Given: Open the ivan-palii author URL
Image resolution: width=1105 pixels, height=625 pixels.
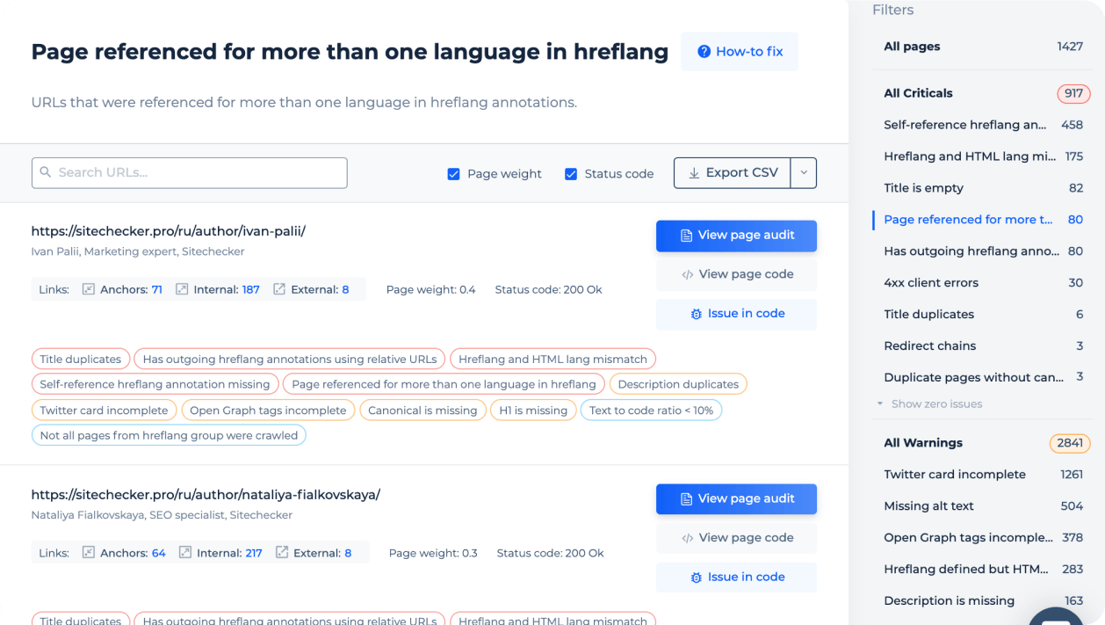Looking at the screenshot, I should (169, 232).
